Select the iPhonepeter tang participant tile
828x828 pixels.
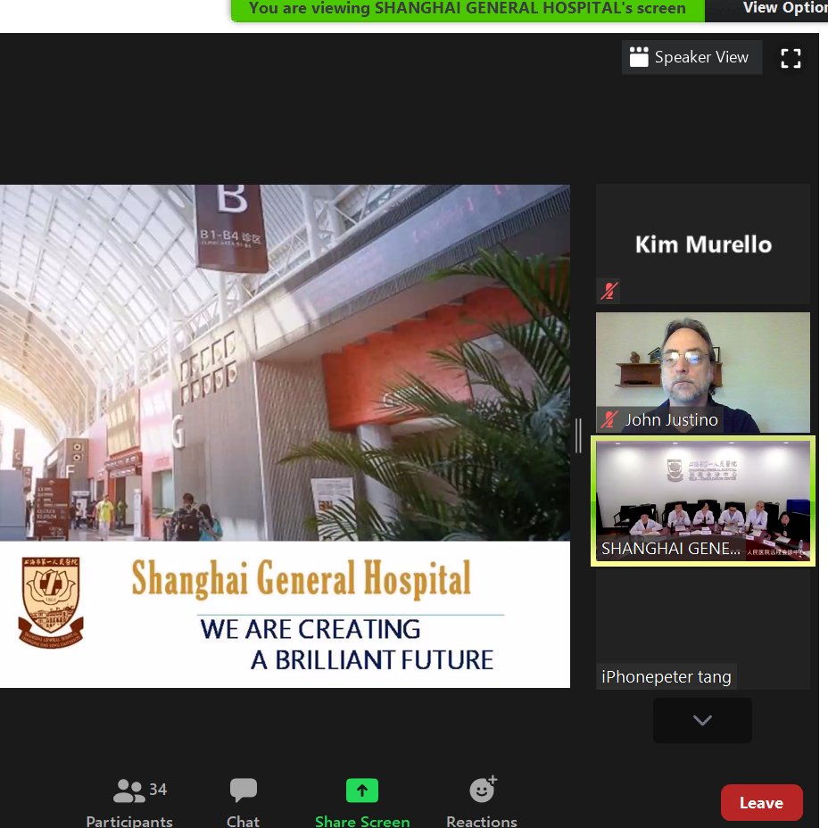[703, 629]
